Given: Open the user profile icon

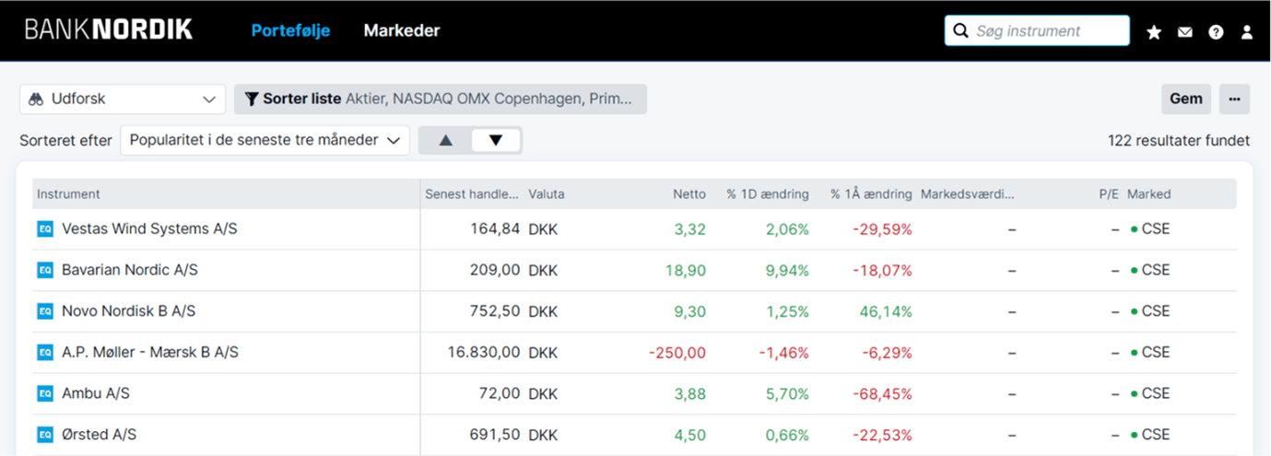Looking at the screenshot, I should point(1247,32).
